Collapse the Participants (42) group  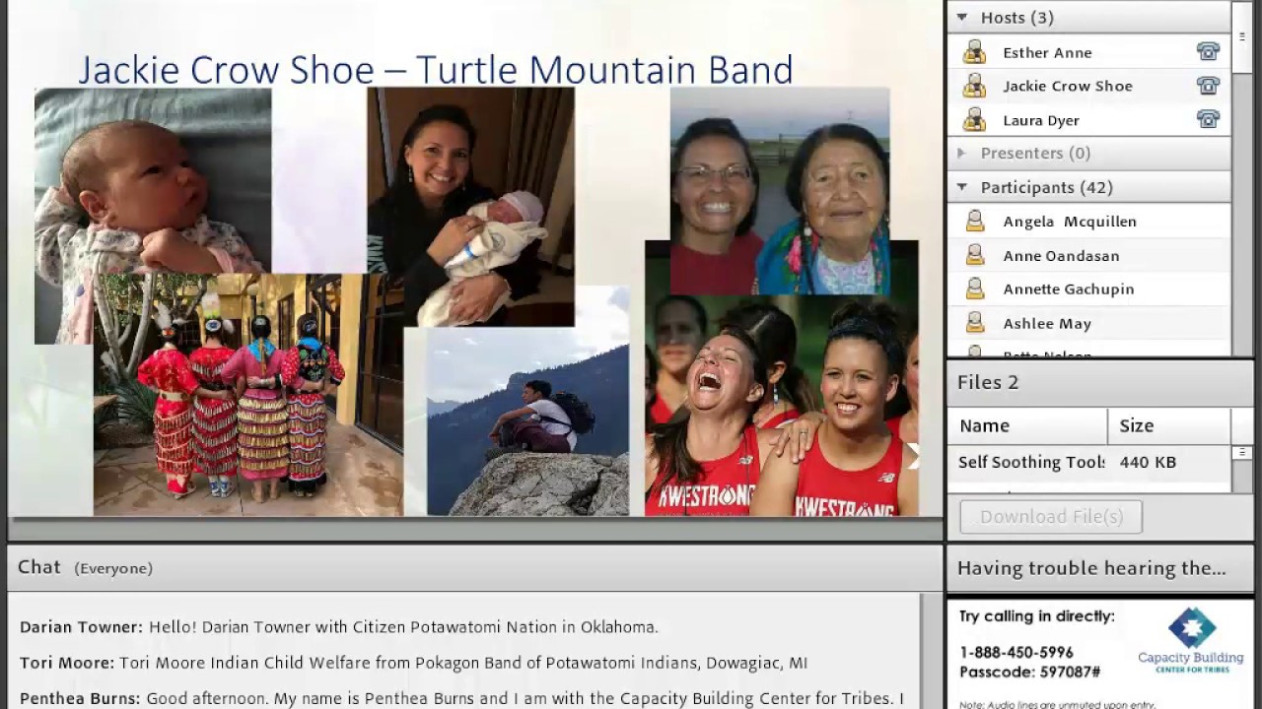coord(961,187)
